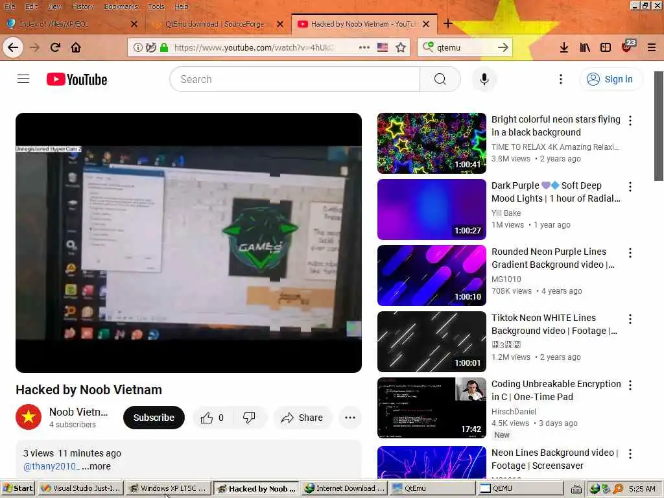The height and width of the screenshot is (498, 664).
Task: Reload the current page
Action: tap(56, 47)
